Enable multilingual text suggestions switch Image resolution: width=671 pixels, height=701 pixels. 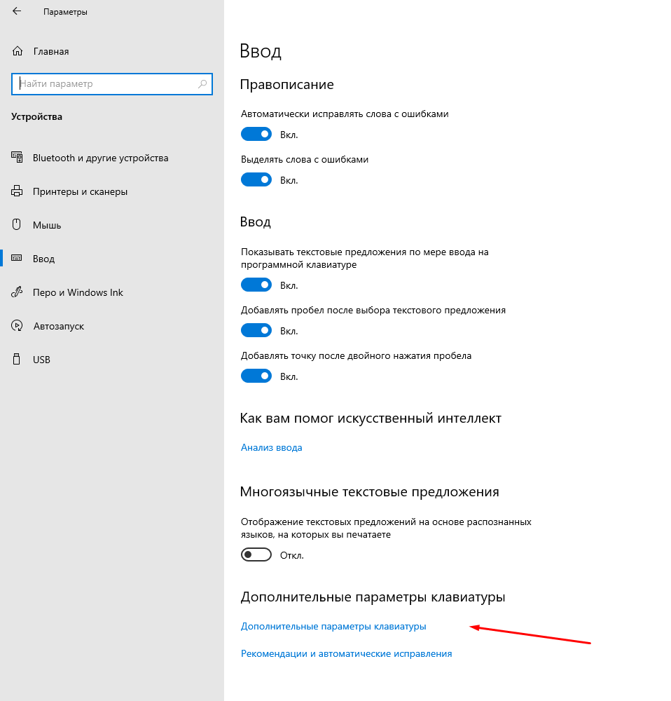tap(256, 554)
